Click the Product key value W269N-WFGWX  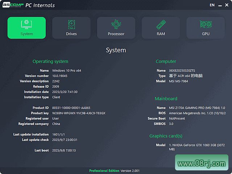click(x=79, y=113)
